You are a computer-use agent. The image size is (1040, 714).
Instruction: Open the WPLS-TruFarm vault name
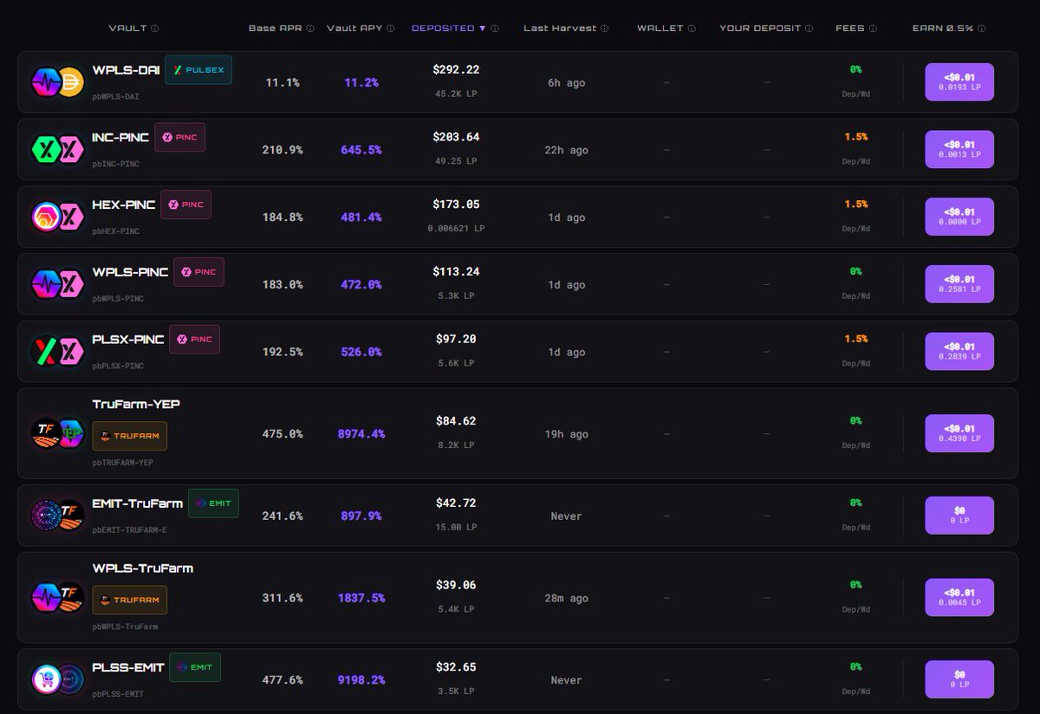pos(143,568)
